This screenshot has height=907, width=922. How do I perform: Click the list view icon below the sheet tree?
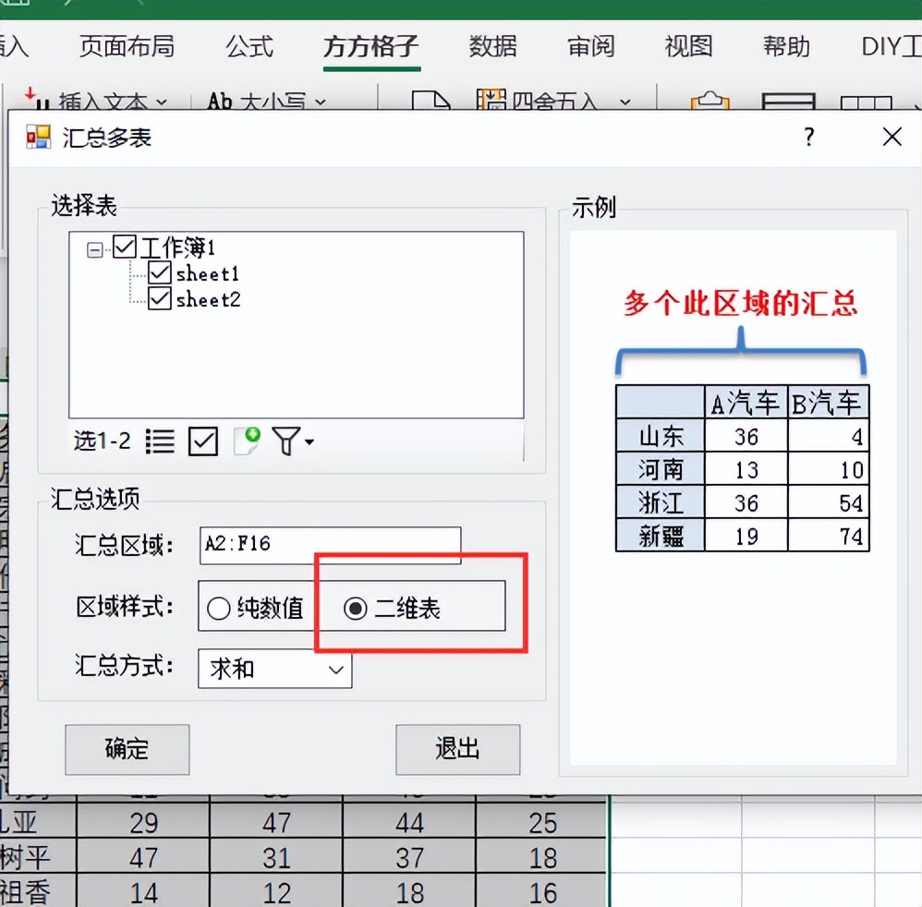point(159,441)
